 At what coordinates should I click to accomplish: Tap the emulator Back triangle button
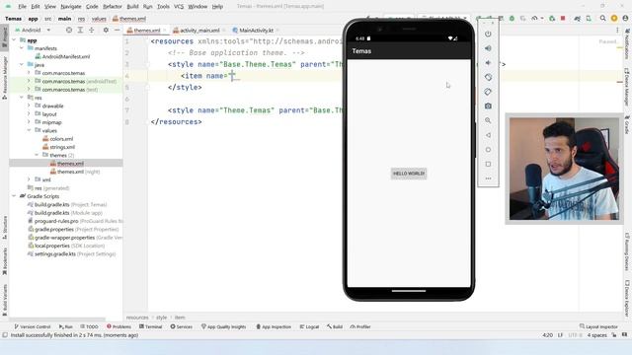click(488, 135)
